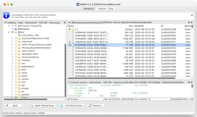
Task: Close the volume tree panel
Action: click(x=65, y=23)
